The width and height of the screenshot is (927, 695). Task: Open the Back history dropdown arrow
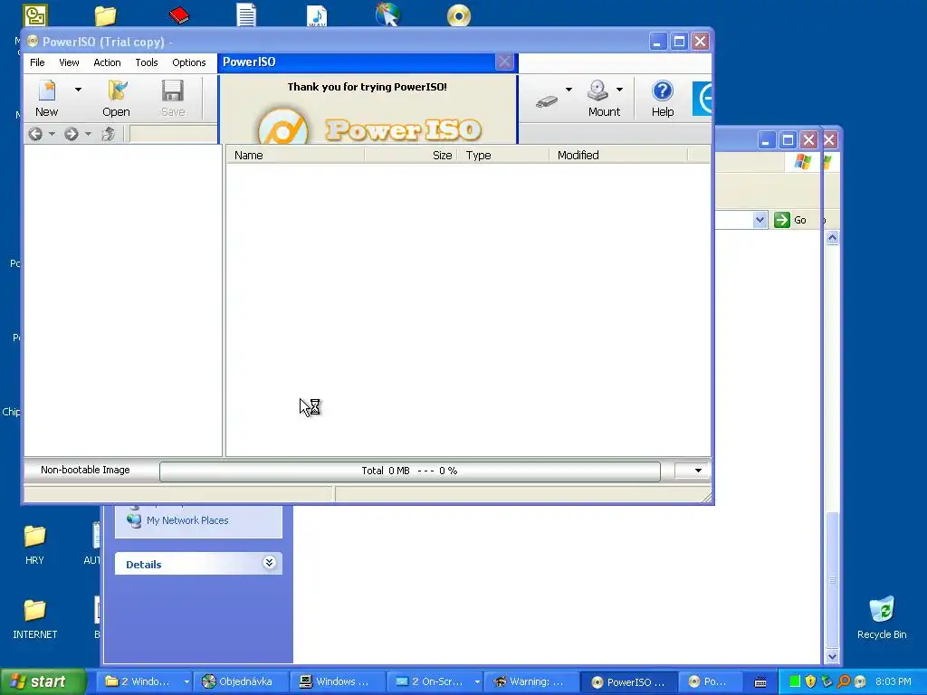[x=52, y=134]
